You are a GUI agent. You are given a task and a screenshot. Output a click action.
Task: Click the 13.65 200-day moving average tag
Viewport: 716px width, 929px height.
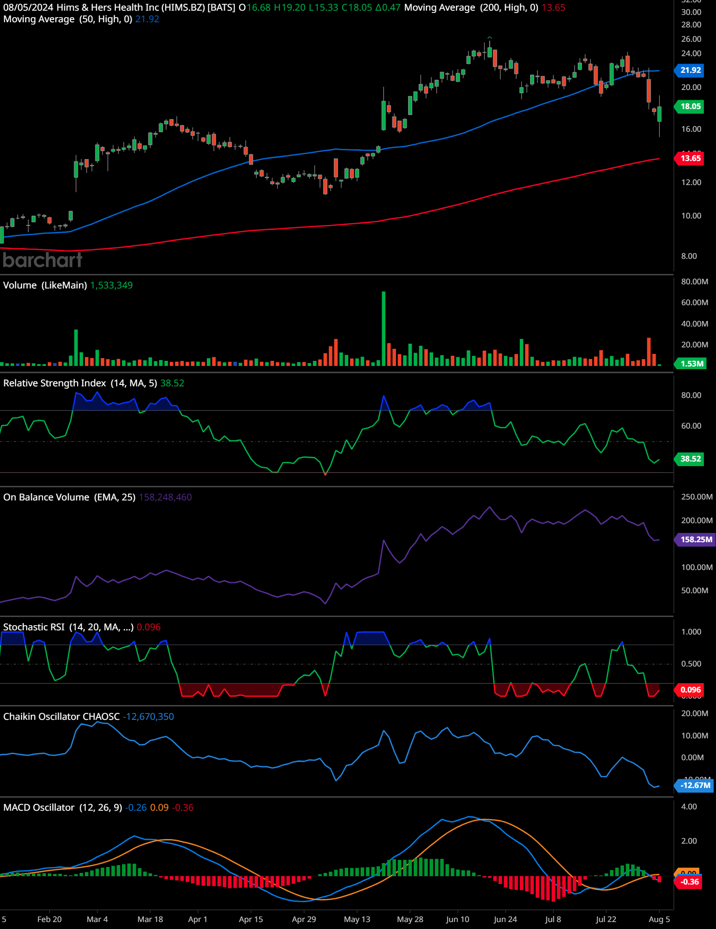click(690, 159)
